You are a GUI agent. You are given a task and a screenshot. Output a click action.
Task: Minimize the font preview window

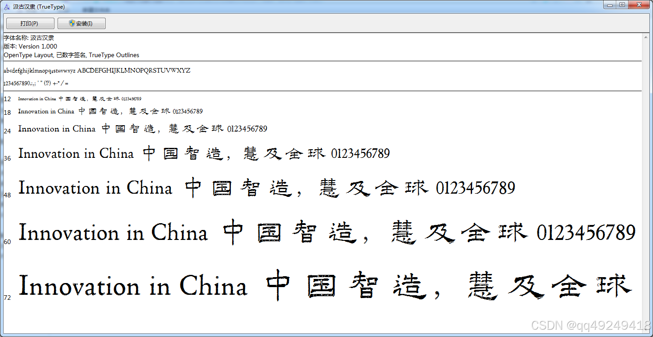coord(610,5)
